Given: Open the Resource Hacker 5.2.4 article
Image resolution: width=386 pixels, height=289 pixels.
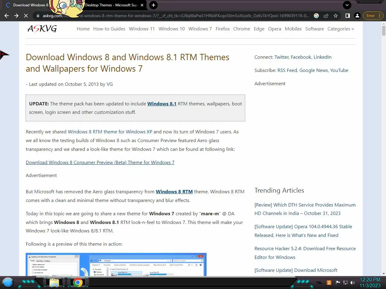Looking at the screenshot, I should click(x=305, y=253).
